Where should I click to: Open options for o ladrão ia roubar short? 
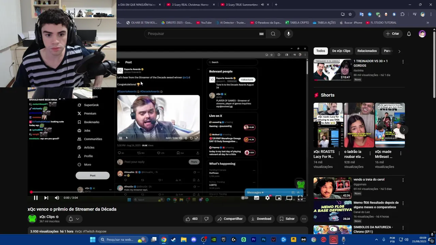pyautogui.click(x=370, y=153)
